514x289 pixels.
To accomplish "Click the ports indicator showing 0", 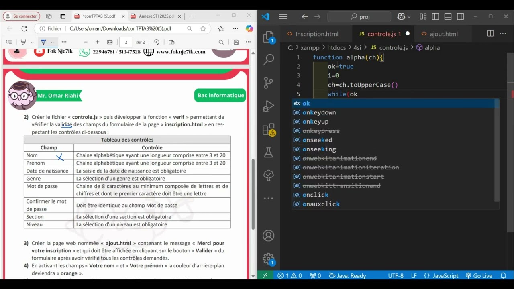I will click(316, 275).
